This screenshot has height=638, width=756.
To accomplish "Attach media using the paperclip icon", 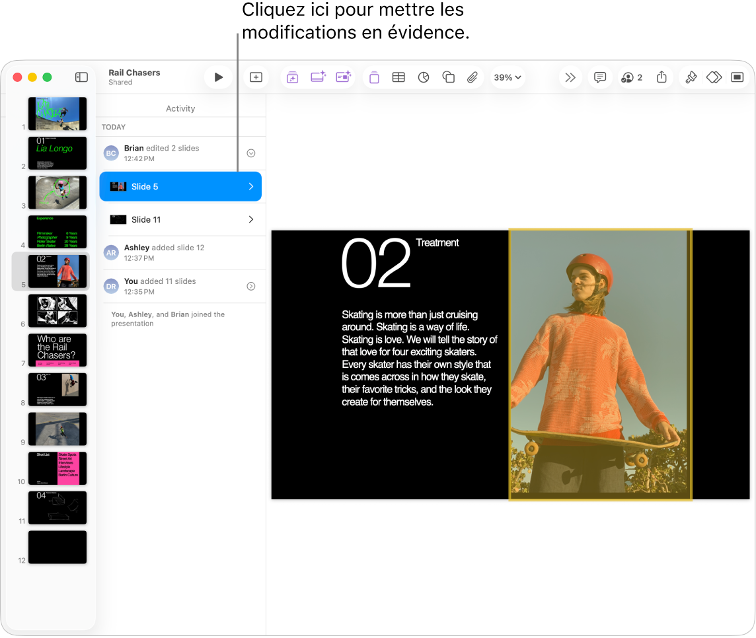I will 472,77.
